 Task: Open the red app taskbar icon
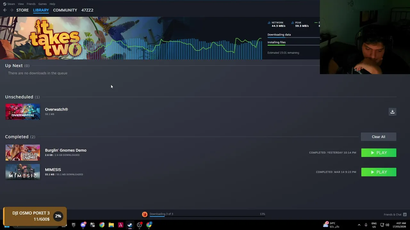pos(120,225)
